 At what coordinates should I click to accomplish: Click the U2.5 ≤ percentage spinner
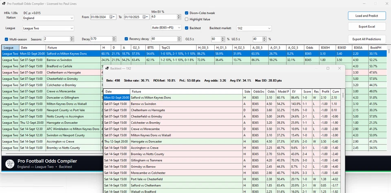pyautogui.click(x=264, y=39)
